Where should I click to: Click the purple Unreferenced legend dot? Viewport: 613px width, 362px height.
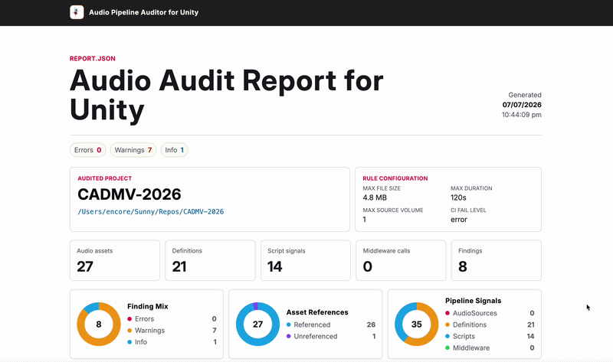click(289, 336)
